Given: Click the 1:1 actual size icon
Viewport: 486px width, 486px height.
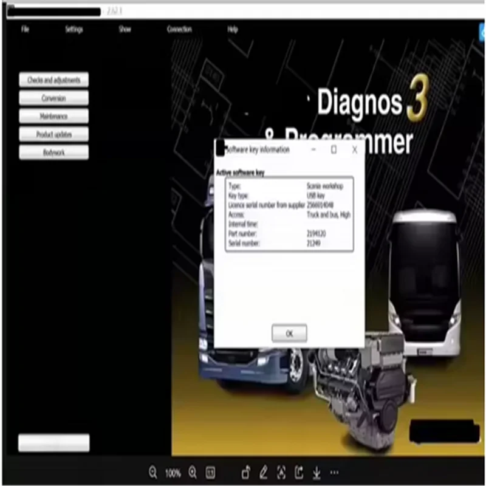Looking at the screenshot, I should [210, 473].
